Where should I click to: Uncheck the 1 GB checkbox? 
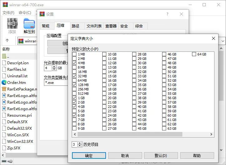(75, 98)
